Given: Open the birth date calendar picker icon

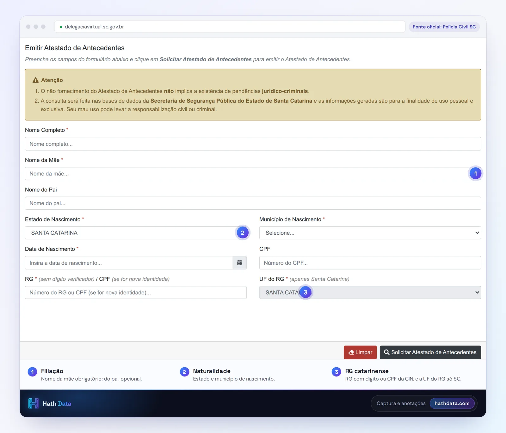Looking at the screenshot, I should (240, 263).
